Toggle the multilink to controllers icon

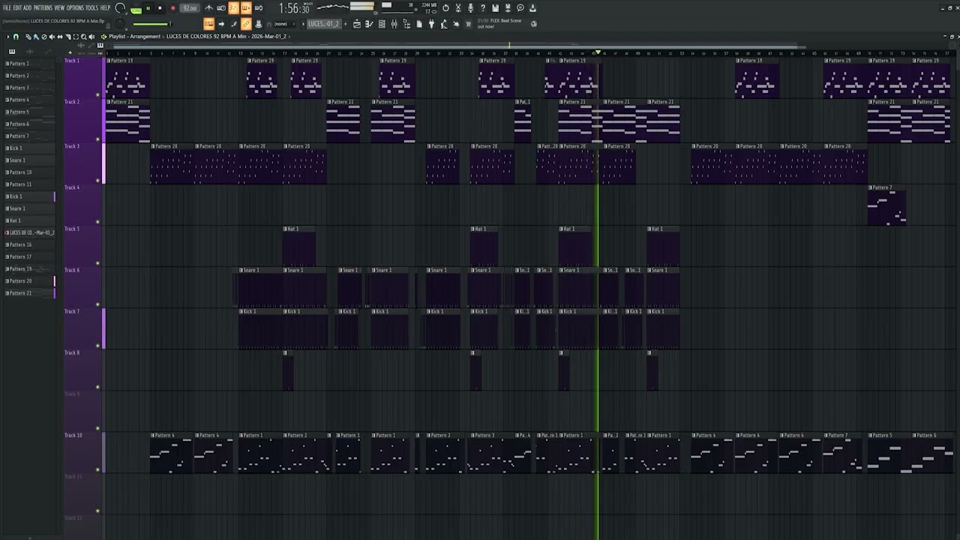(x=246, y=24)
